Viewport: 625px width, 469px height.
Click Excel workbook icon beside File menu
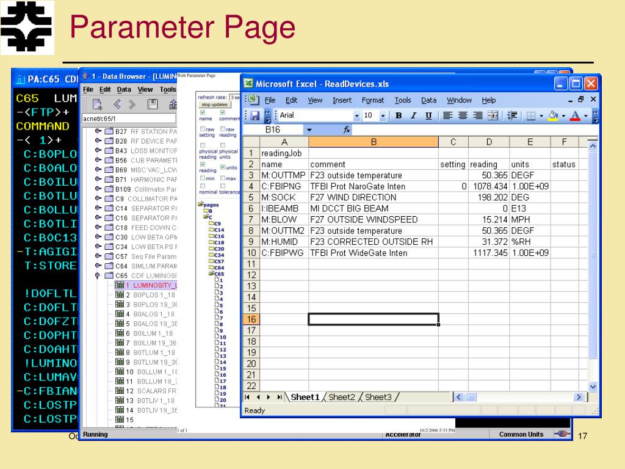point(253,100)
